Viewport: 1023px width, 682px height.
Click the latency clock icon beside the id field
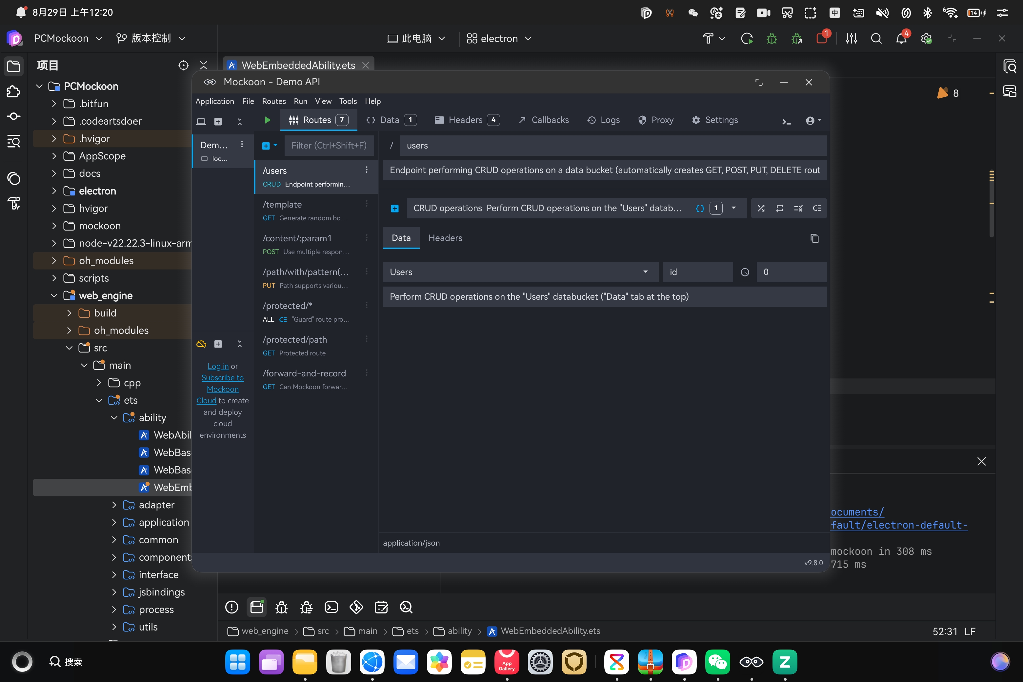[x=745, y=272]
